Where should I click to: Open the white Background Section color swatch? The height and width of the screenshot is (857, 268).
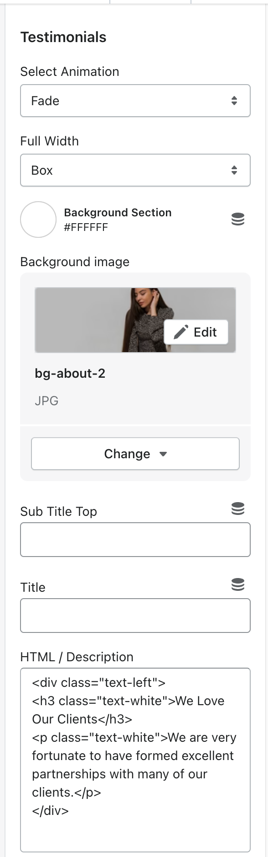click(38, 220)
